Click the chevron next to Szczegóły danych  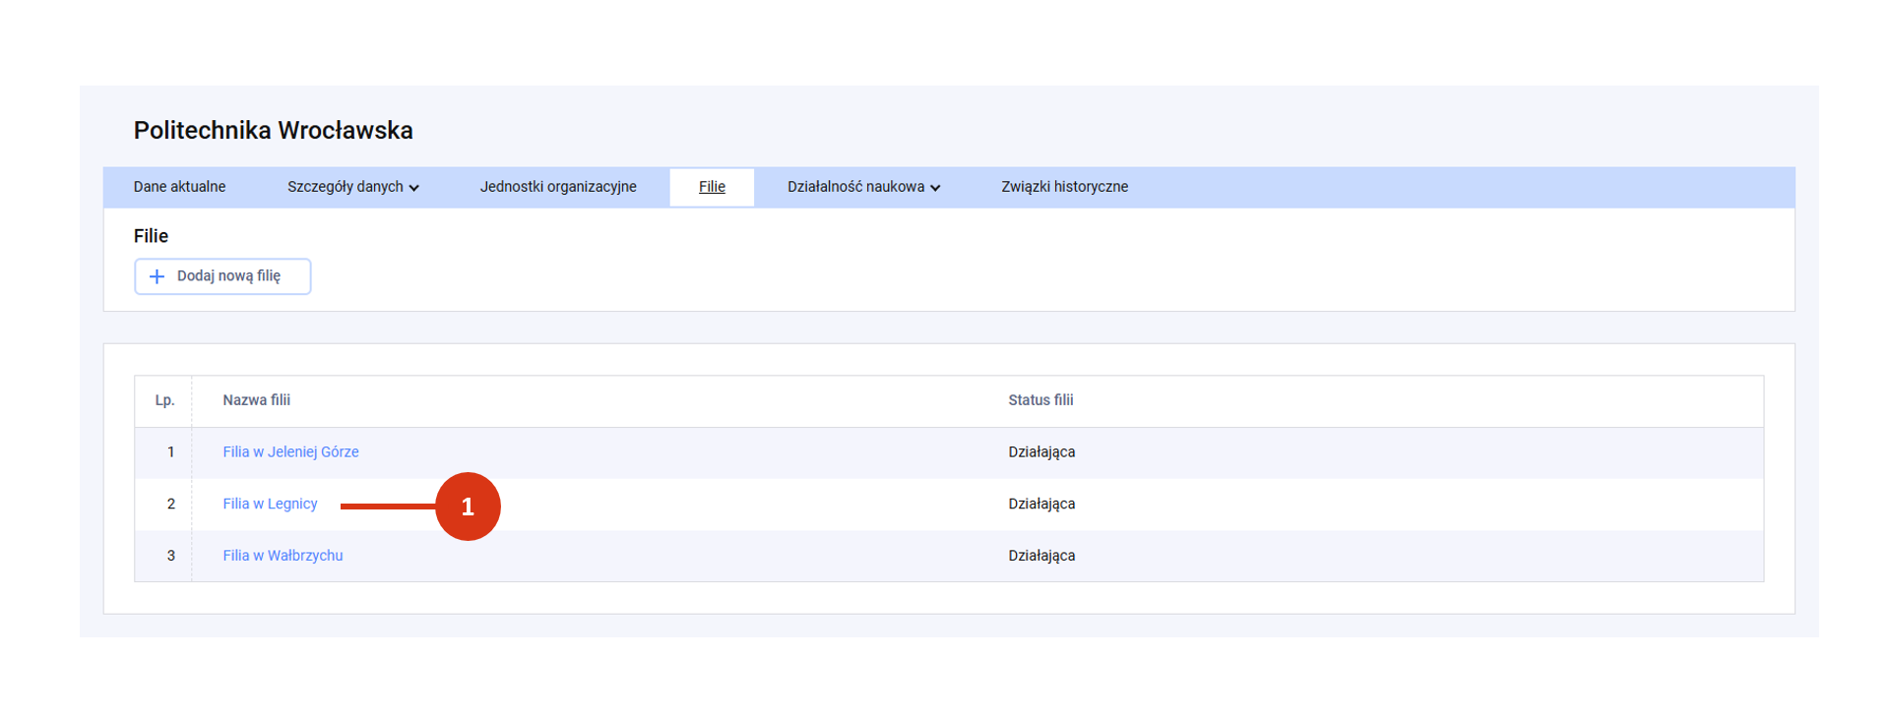click(414, 188)
